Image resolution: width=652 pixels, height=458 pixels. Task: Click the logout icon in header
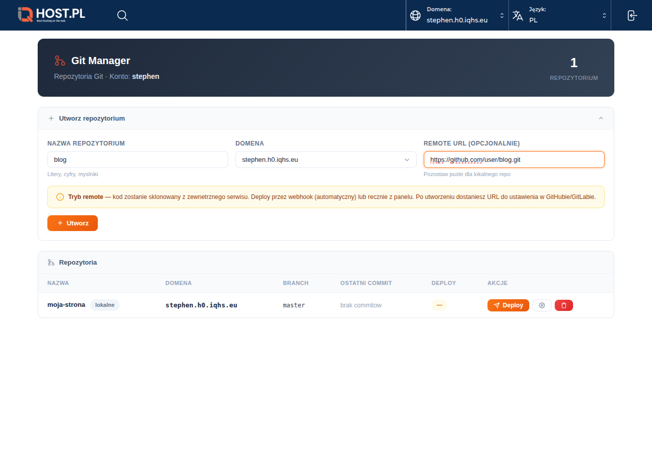pyautogui.click(x=632, y=15)
